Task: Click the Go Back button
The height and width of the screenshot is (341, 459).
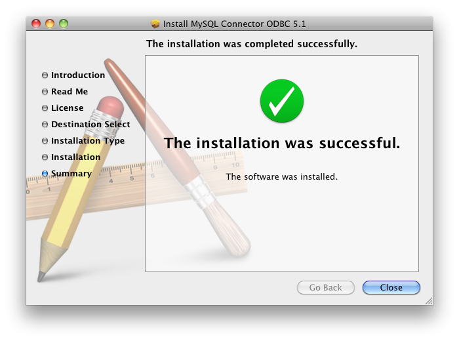Action: (325, 287)
